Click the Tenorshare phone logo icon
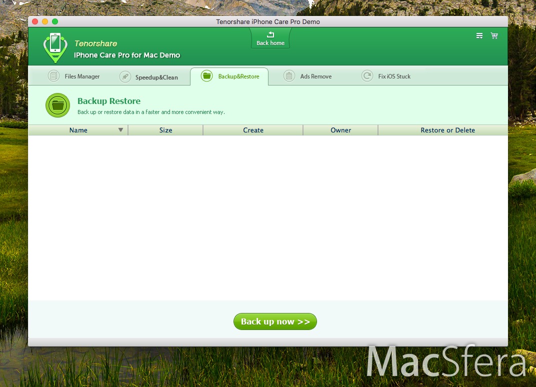The width and height of the screenshot is (536, 387). point(55,48)
